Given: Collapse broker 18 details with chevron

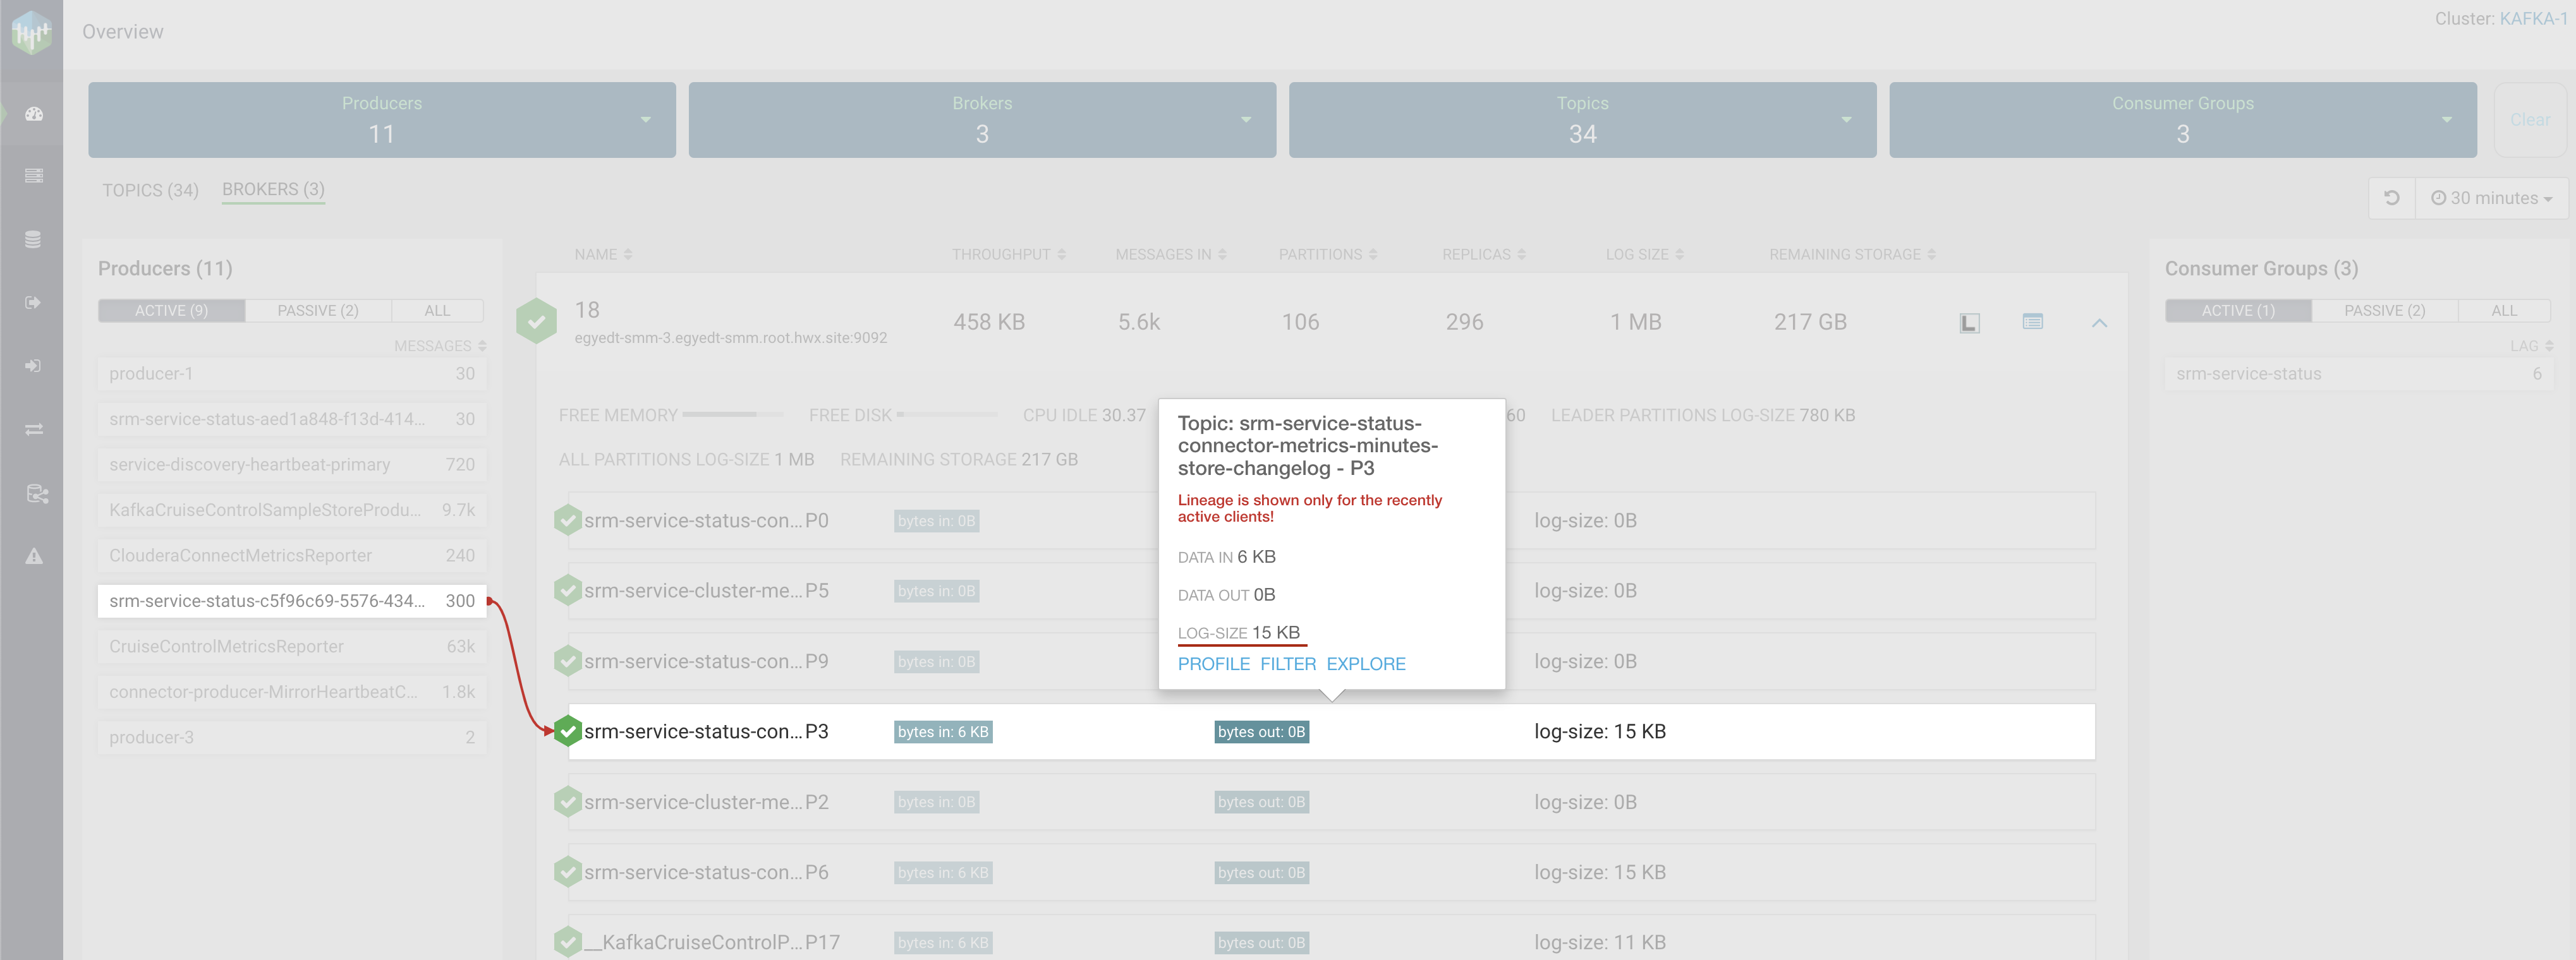Looking at the screenshot, I should point(2099,323).
